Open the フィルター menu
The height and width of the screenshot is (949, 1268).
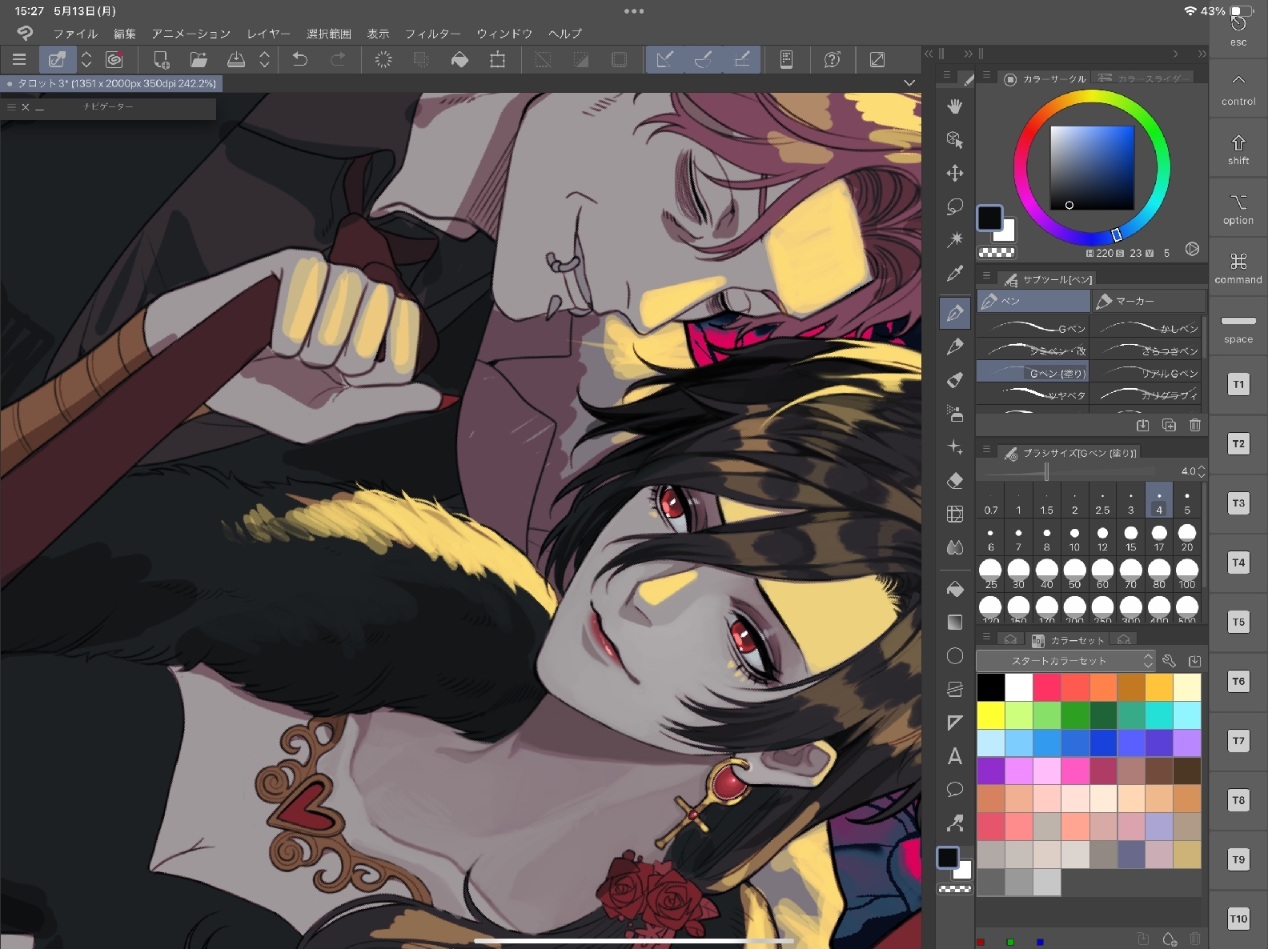432,34
